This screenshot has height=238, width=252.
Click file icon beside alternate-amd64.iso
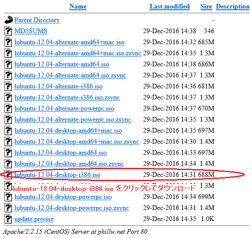point(8,64)
